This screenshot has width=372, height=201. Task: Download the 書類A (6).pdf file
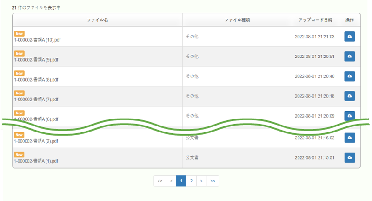[350, 116]
